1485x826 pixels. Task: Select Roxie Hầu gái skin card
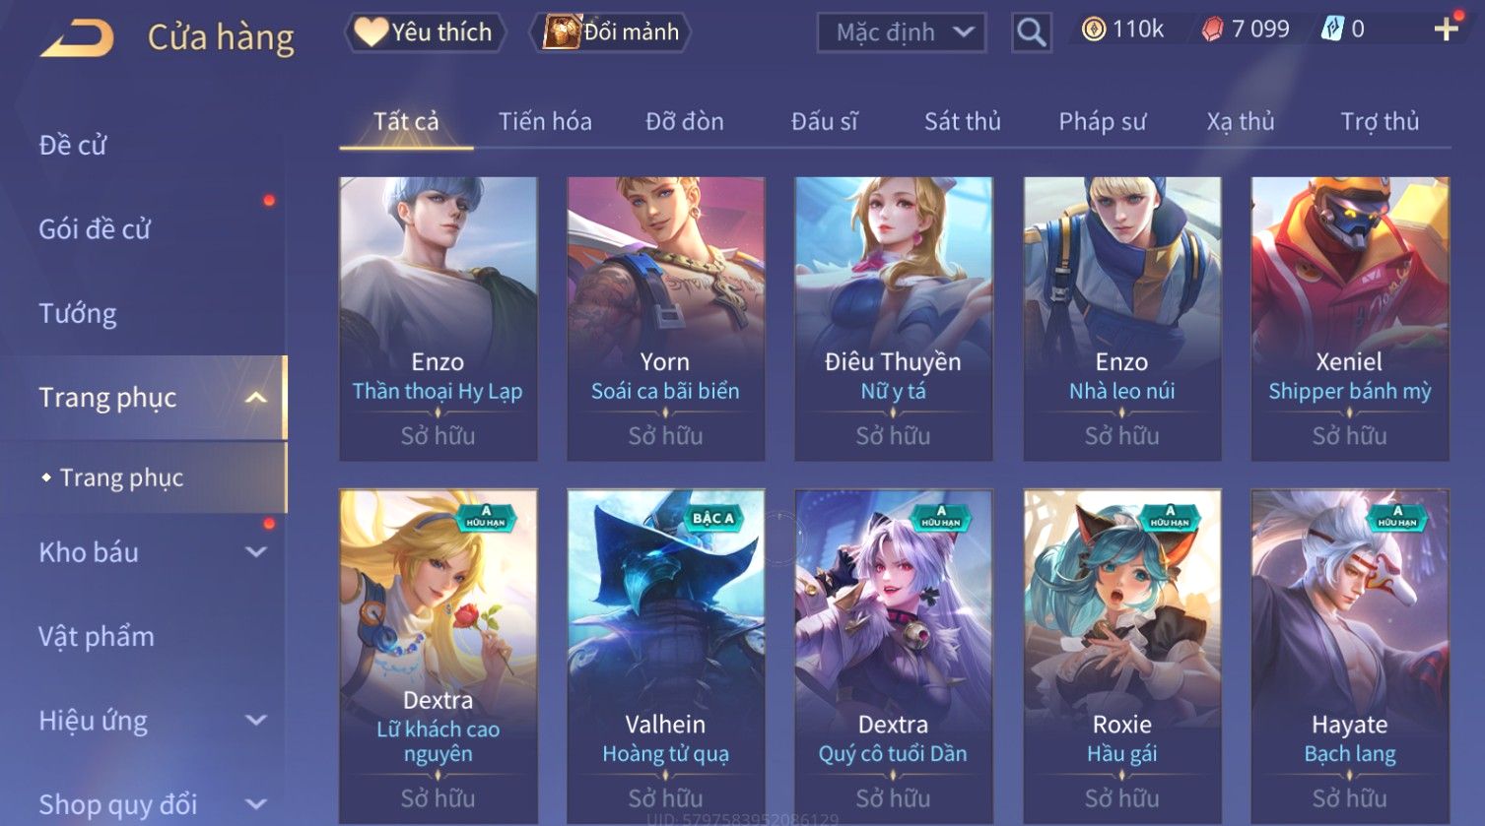(1122, 657)
